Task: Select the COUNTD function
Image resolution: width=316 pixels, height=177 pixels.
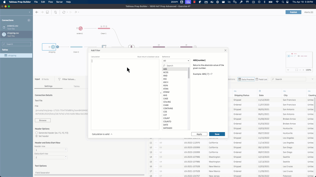Action: tap(175, 121)
